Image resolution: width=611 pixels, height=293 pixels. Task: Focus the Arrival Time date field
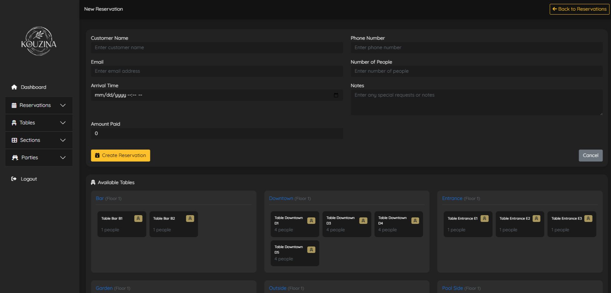(x=217, y=95)
